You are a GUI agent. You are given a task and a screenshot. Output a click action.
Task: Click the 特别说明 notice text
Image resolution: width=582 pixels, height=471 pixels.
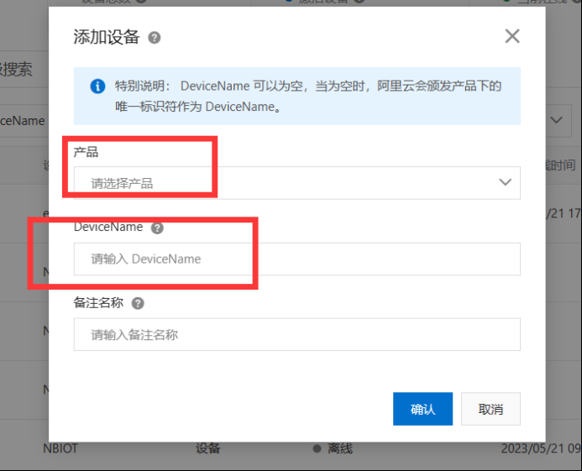[x=308, y=96]
